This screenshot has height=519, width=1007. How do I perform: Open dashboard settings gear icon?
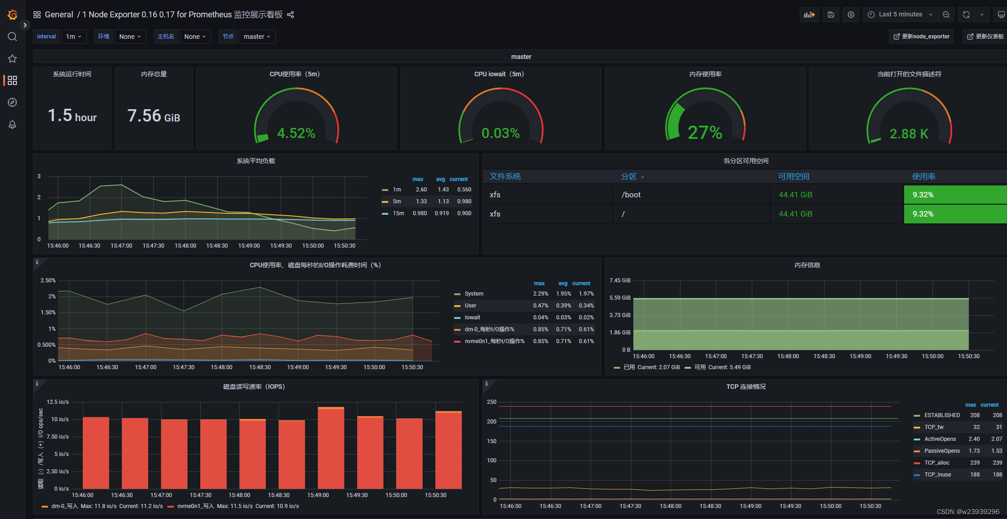(851, 15)
